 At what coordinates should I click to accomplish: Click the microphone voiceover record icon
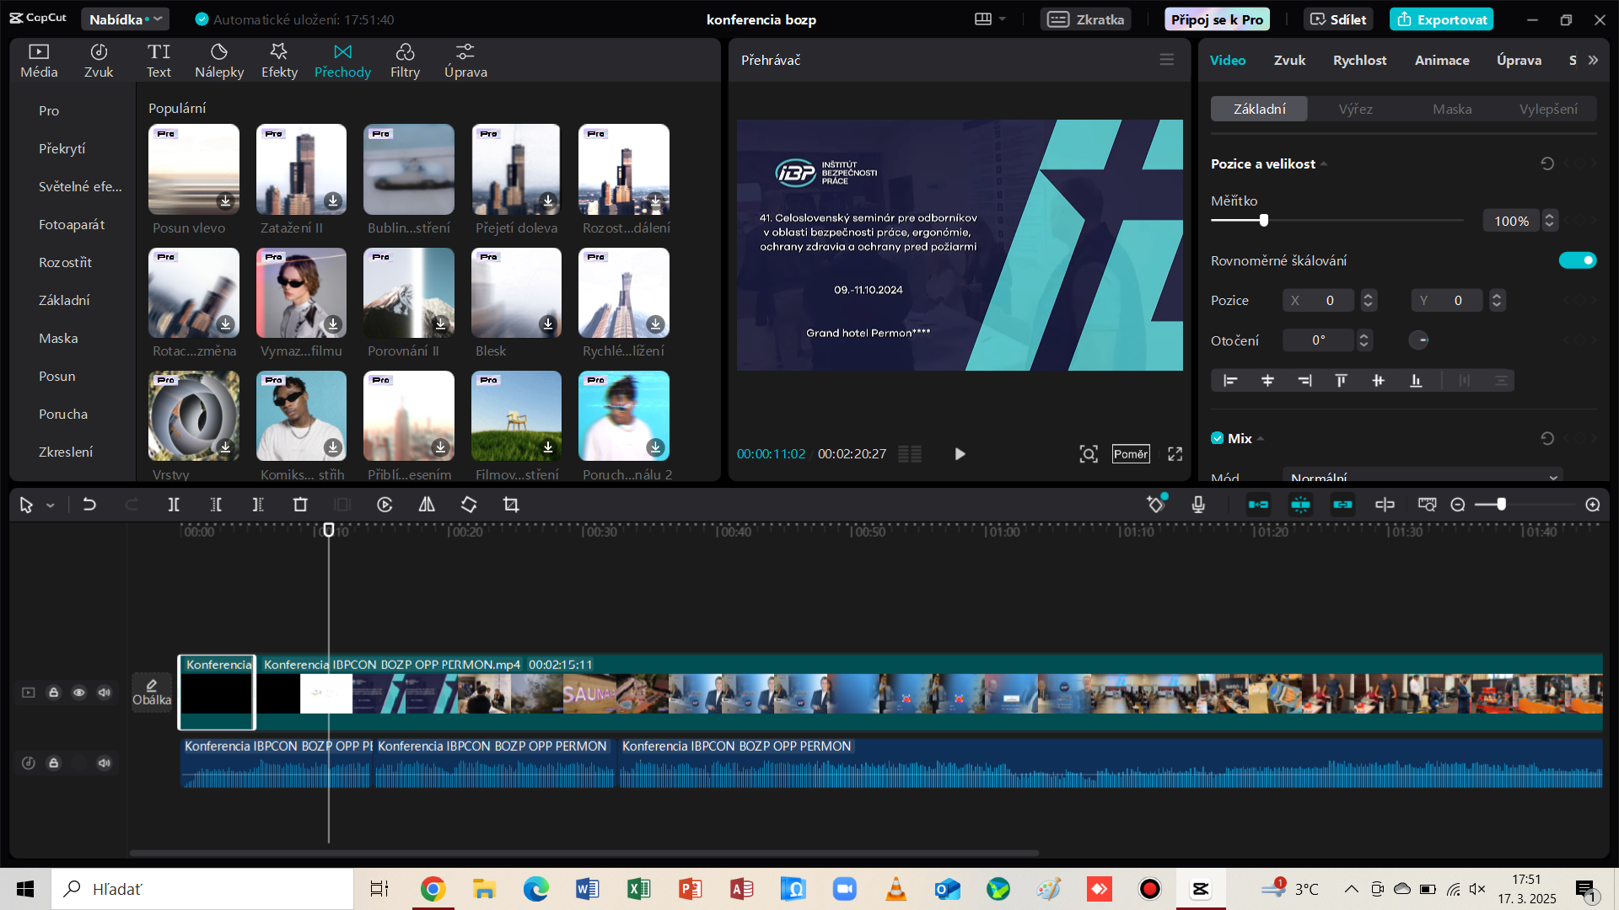click(1198, 505)
